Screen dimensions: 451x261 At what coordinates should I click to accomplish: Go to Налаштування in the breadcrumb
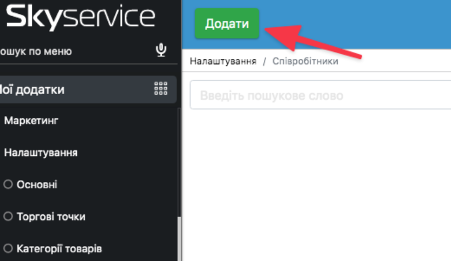tap(223, 61)
